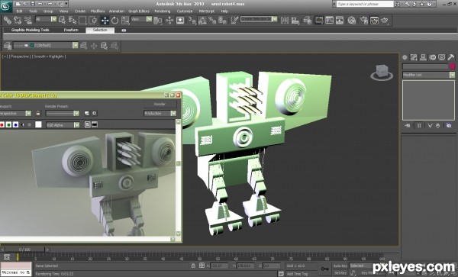The image size is (458, 277).
Task: Open the Layer Manager in layers toolbar
Action: coord(8,46)
